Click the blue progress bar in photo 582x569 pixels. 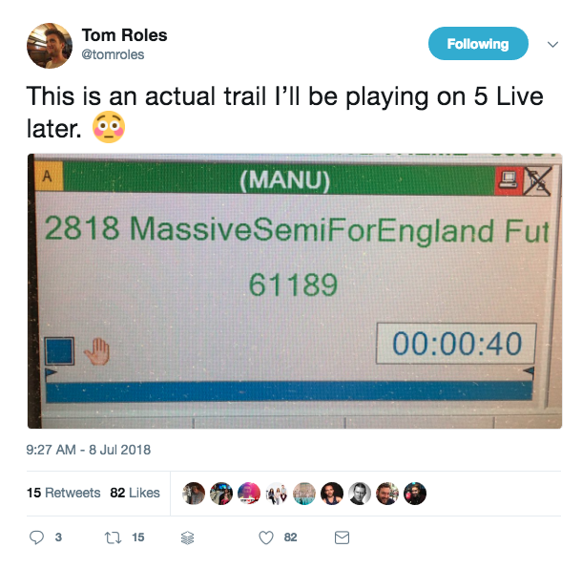pos(289,391)
